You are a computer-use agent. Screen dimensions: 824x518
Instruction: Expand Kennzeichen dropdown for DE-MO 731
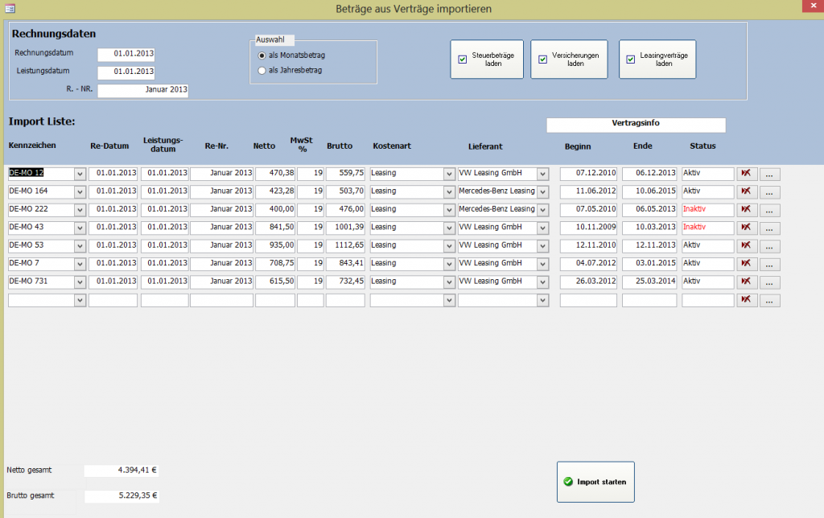tap(80, 282)
